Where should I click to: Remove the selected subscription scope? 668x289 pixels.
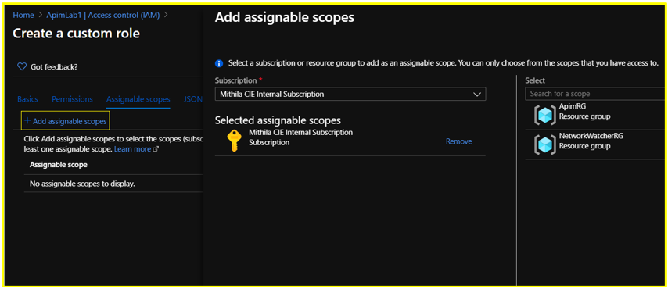click(459, 141)
